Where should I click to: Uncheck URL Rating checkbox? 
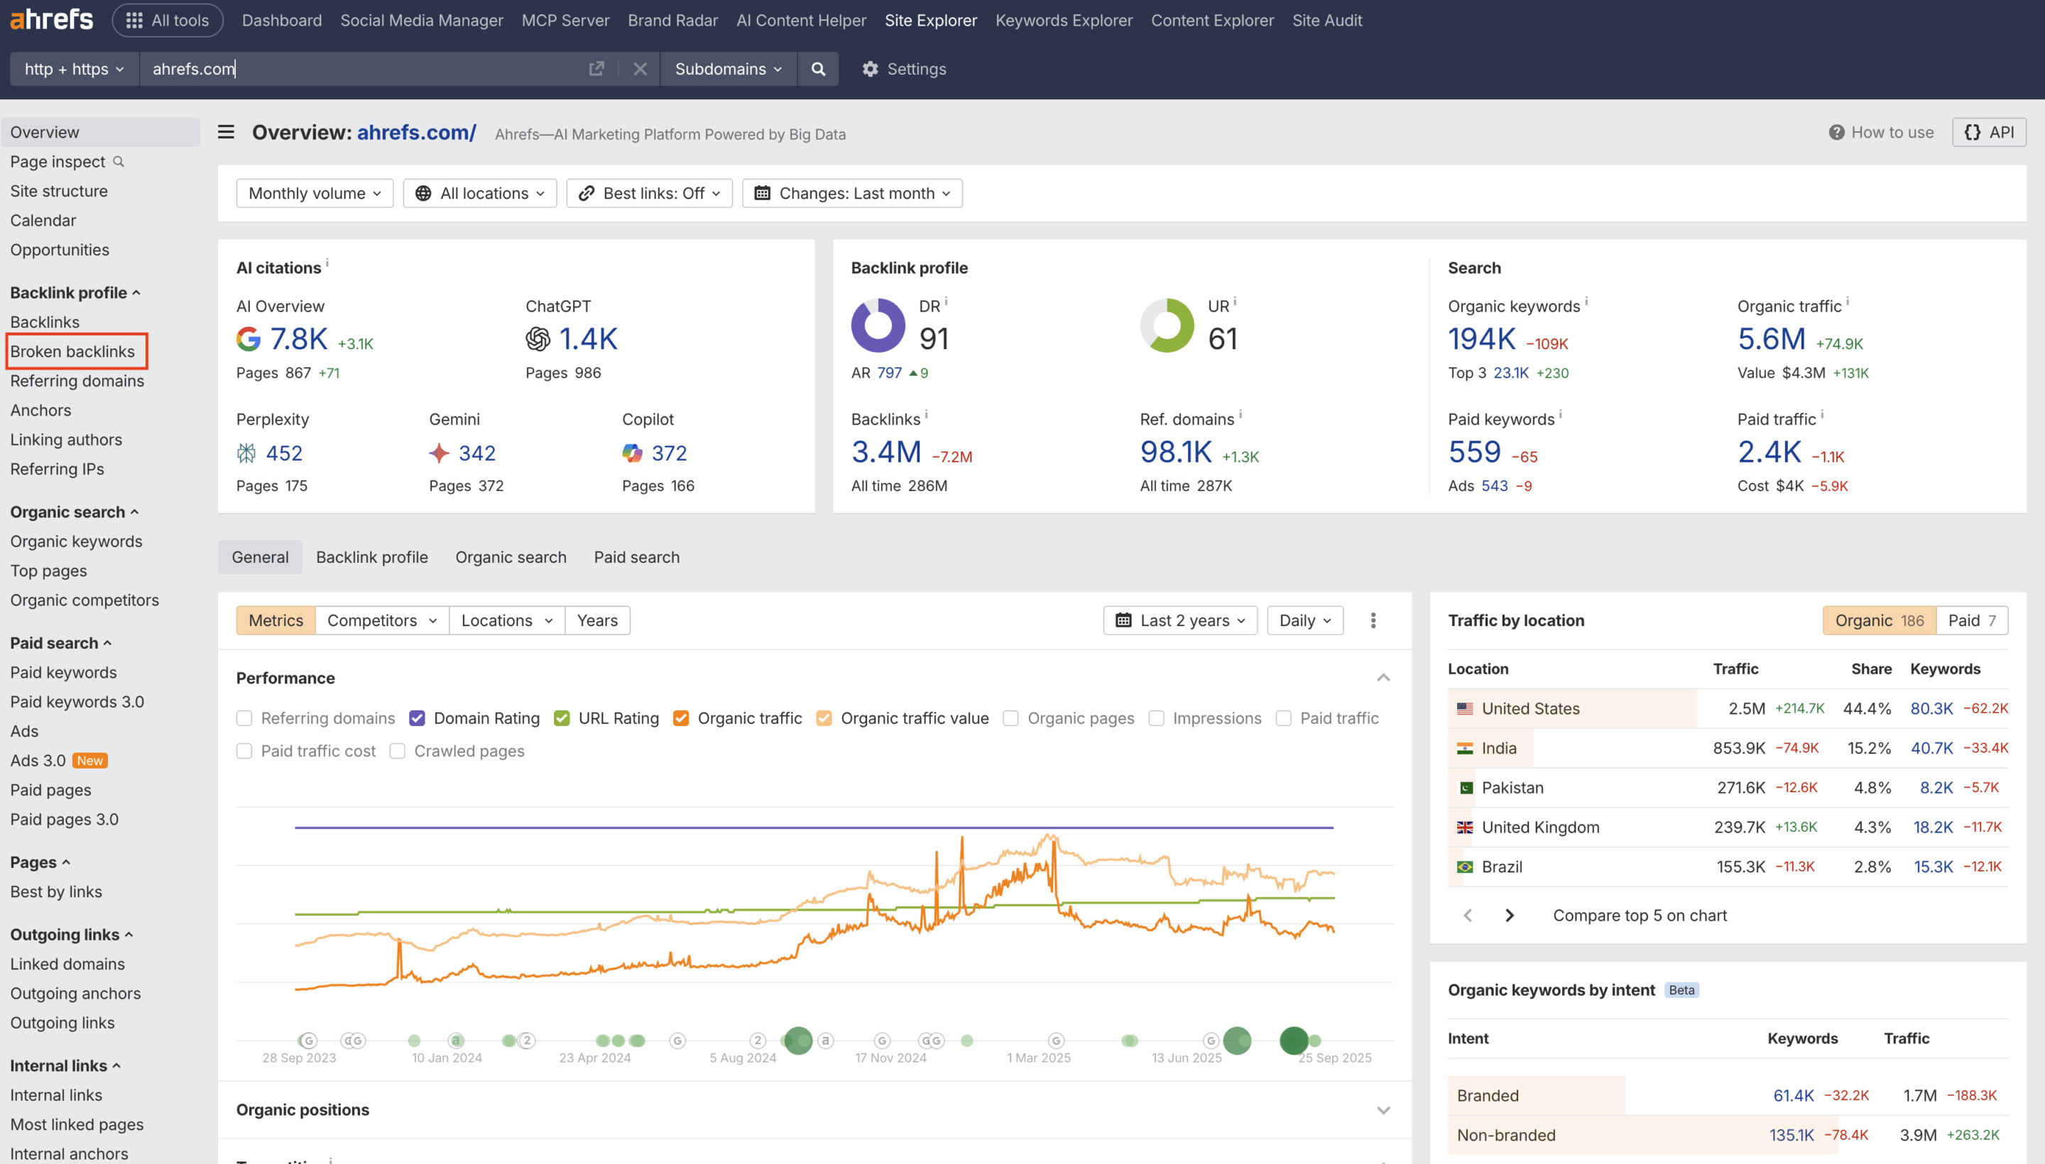[x=562, y=718]
